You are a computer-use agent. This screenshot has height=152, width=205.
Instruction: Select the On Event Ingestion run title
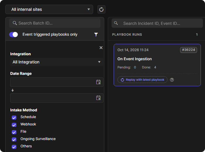tap(134, 59)
